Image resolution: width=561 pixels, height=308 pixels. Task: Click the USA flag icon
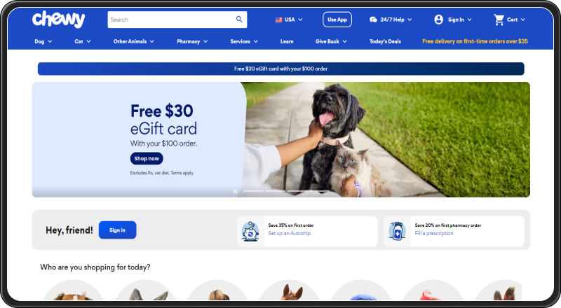coord(278,20)
